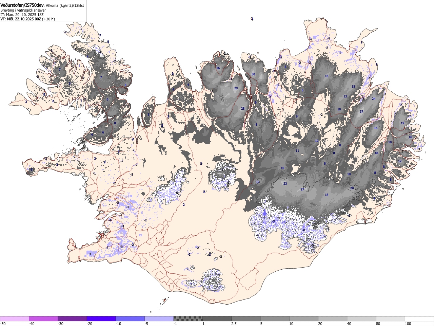Click the map value 11 in the central highlands
Screen dimensions: 434x326
click(297, 151)
